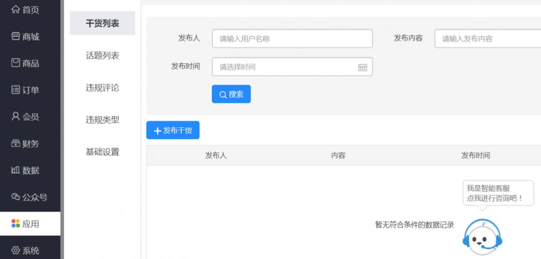
Task: Switch to 干货列表 tab
Action: (102, 23)
